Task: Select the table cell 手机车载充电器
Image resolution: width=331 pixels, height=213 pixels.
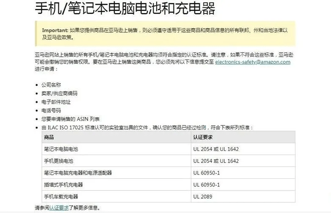Action: pos(116,197)
